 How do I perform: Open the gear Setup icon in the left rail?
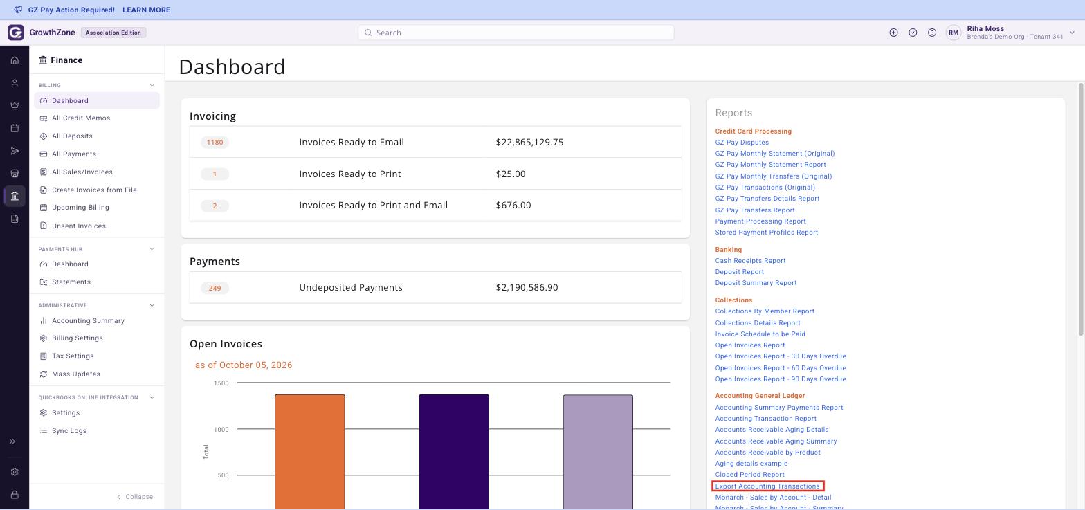15,472
